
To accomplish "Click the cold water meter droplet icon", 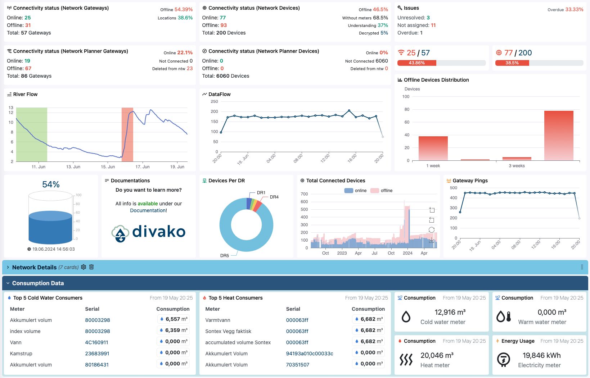I will click(406, 316).
